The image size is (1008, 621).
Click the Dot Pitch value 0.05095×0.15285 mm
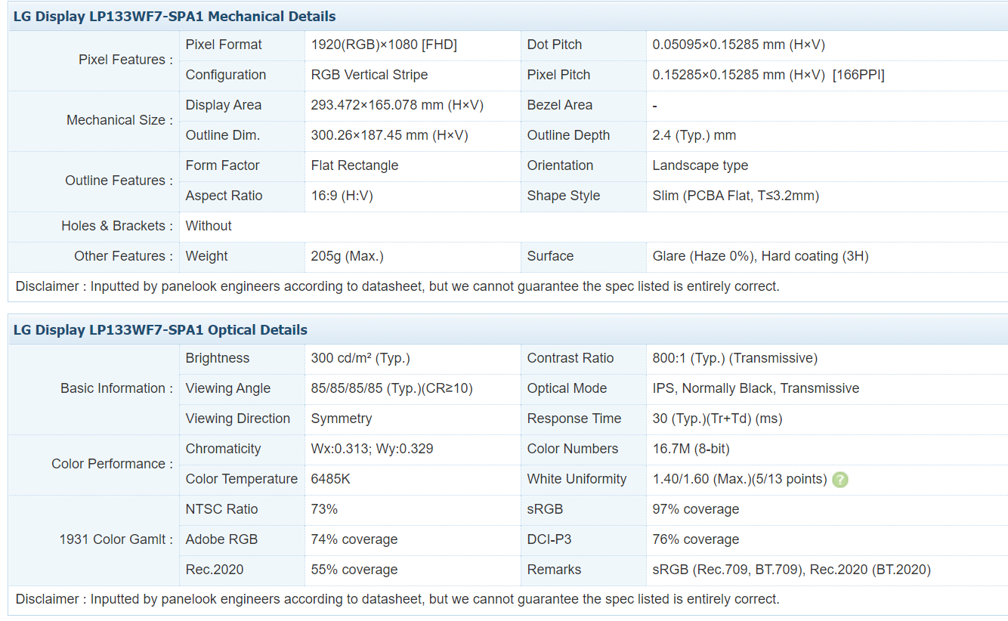738,45
